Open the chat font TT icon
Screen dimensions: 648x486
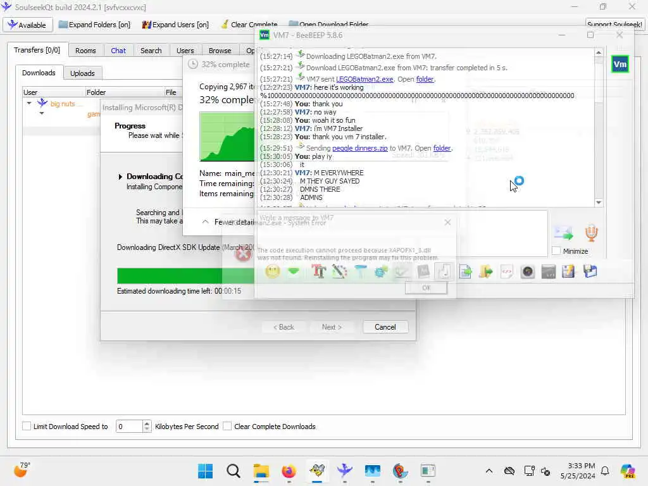[x=319, y=271]
